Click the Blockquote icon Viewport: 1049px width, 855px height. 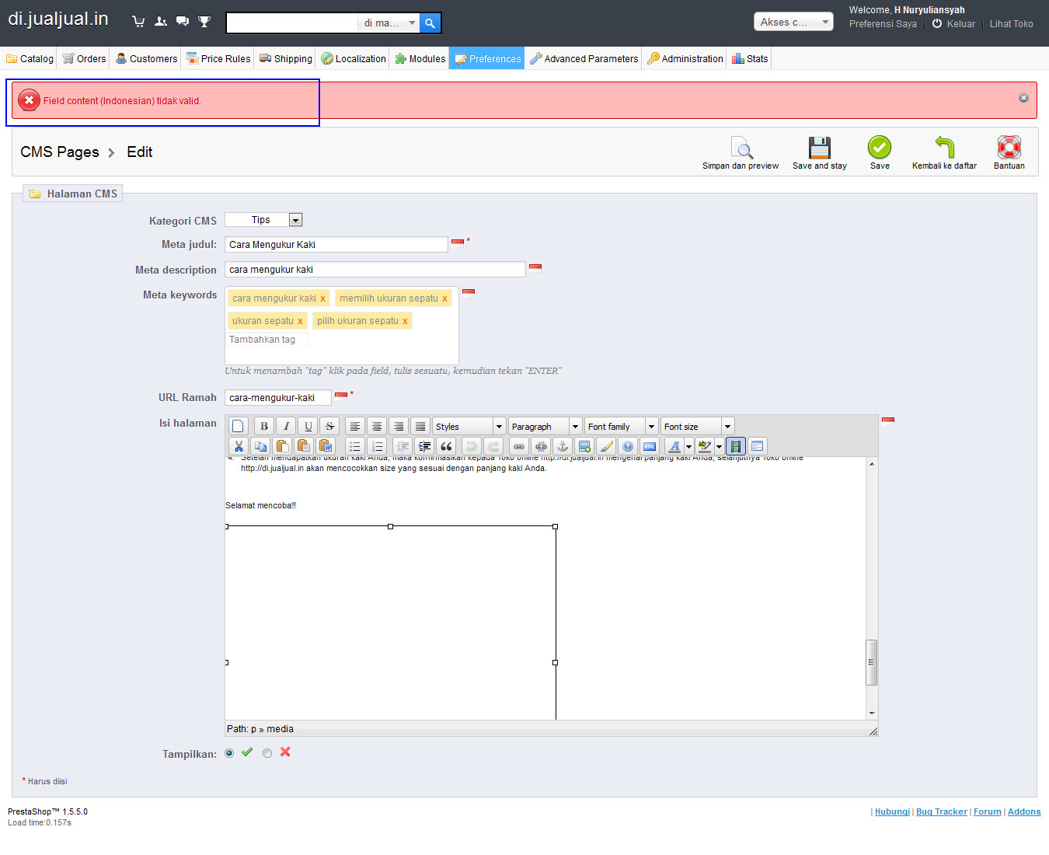[446, 446]
